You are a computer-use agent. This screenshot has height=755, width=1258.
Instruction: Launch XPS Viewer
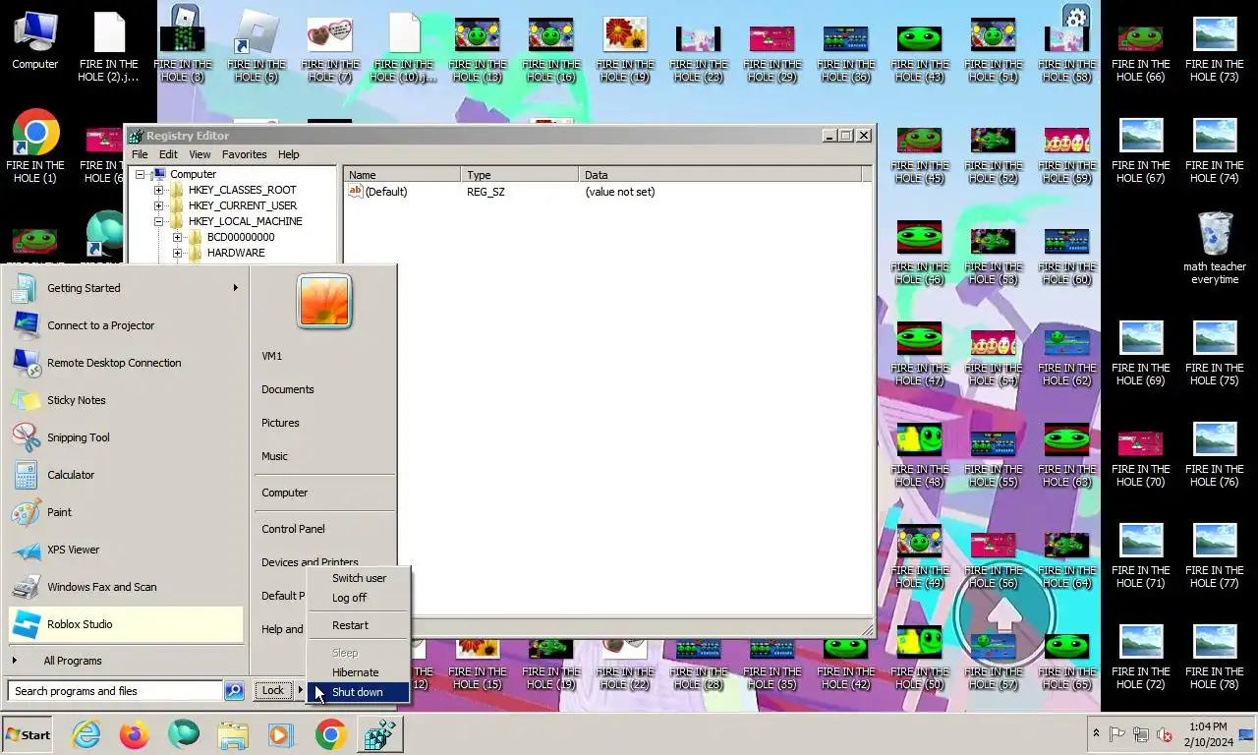click(125, 550)
